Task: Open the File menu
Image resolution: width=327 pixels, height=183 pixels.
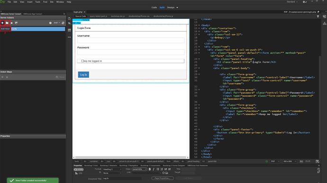Action: click(x=9, y=2)
